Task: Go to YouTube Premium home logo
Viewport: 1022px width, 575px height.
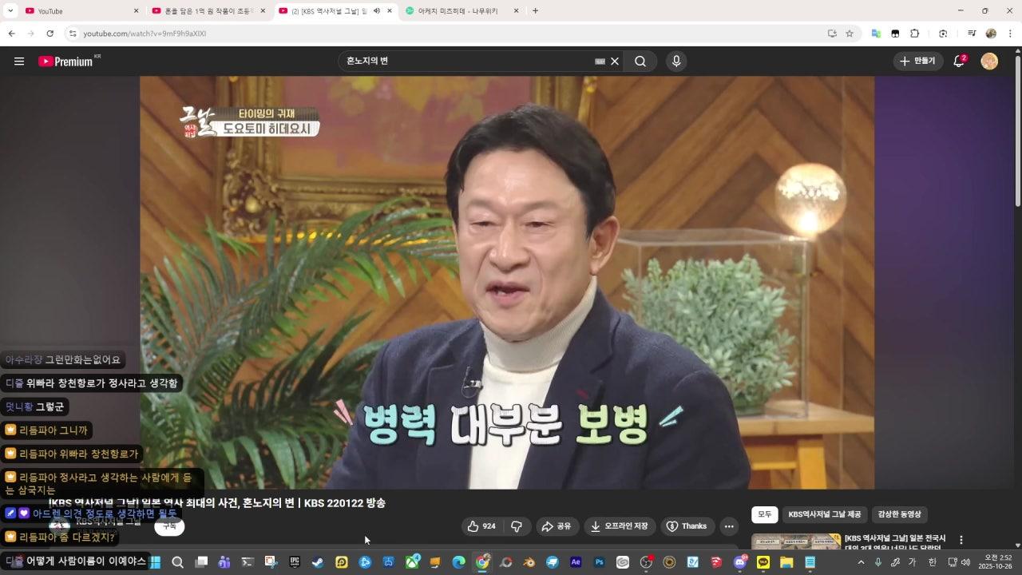Action: click(65, 61)
